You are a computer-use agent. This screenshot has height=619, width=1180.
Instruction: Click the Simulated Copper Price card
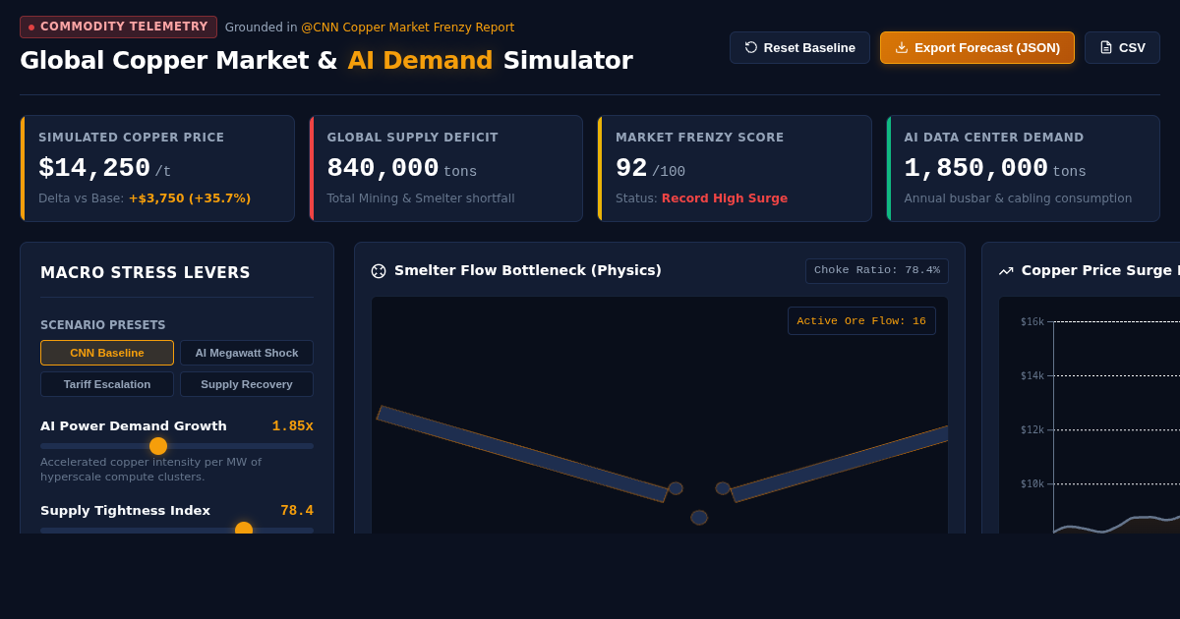[x=157, y=168]
